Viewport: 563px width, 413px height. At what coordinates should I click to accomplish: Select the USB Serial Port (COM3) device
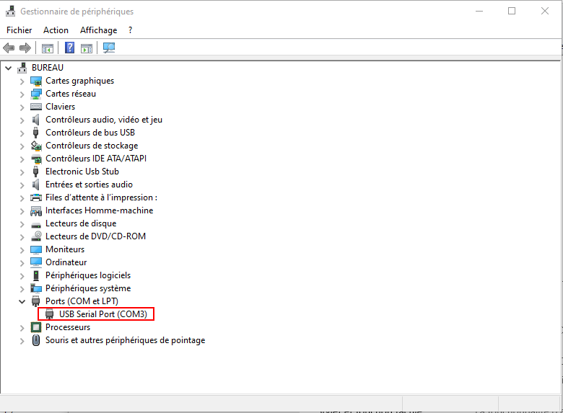(x=103, y=314)
